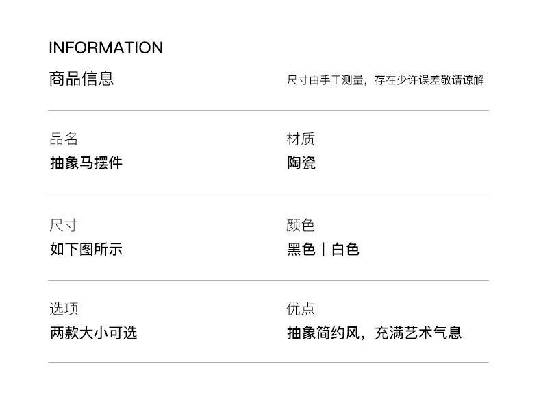Open the 如下图所示 size reference text

(86, 249)
